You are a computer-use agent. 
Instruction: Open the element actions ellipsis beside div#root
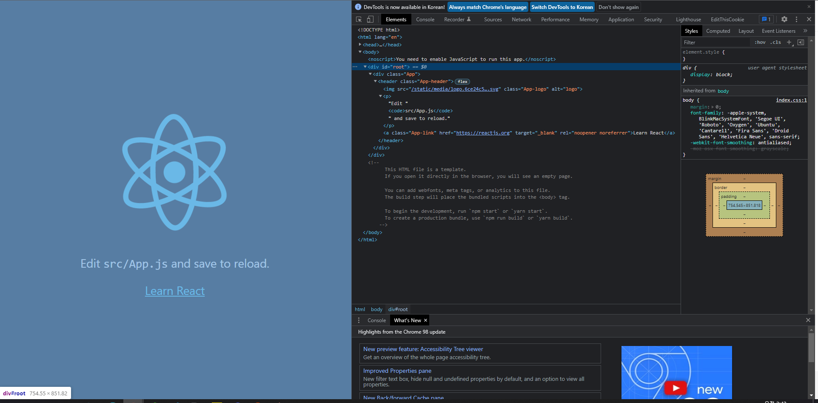(355, 67)
